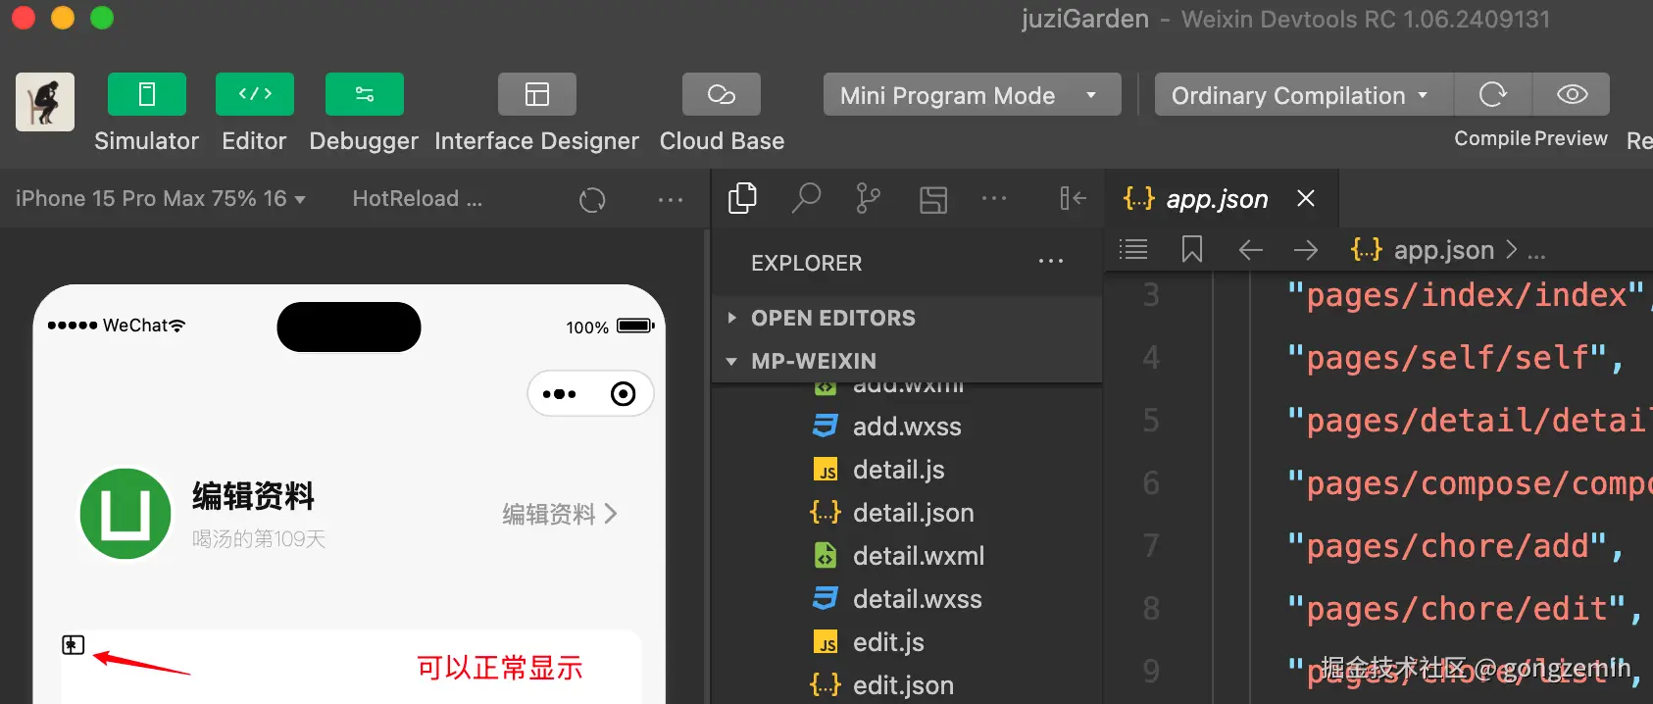Show the Explorer files icon
This screenshot has width=1653, height=704.
click(x=742, y=198)
